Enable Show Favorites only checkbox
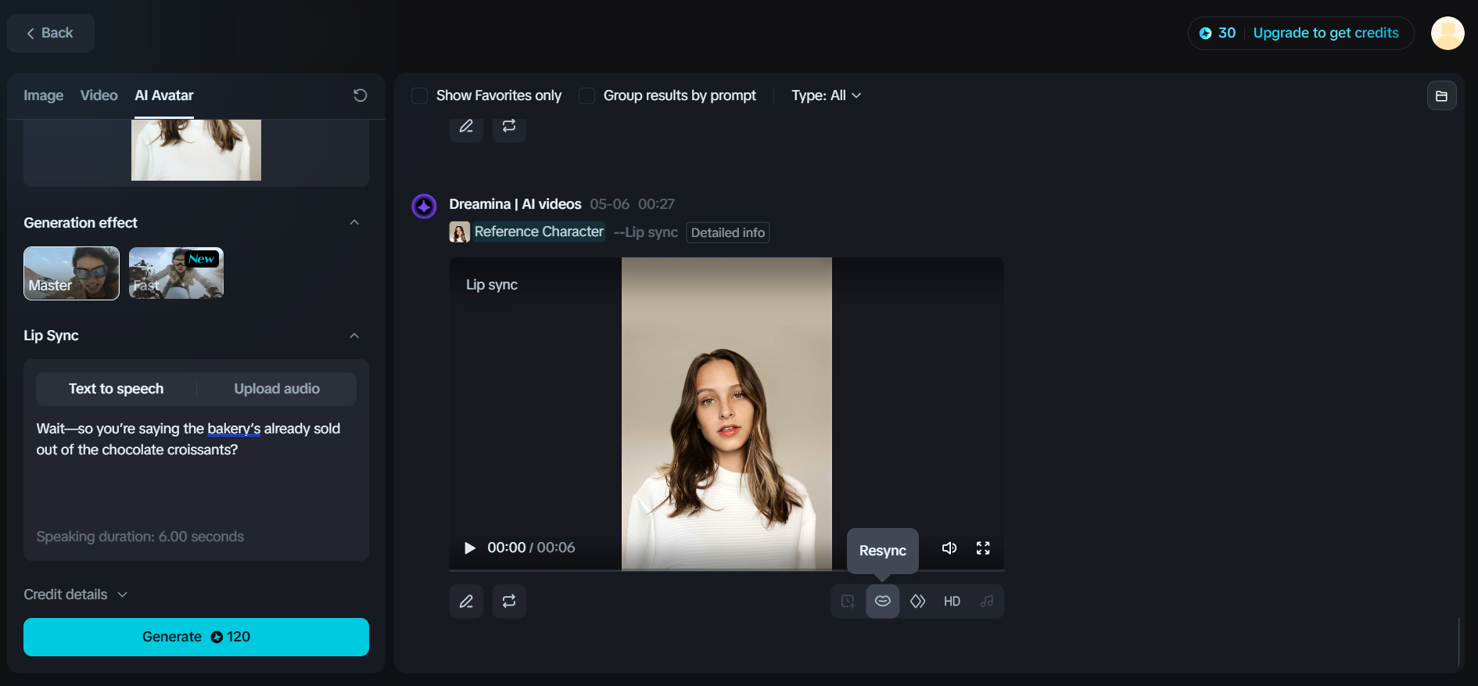 tap(420, 95)
